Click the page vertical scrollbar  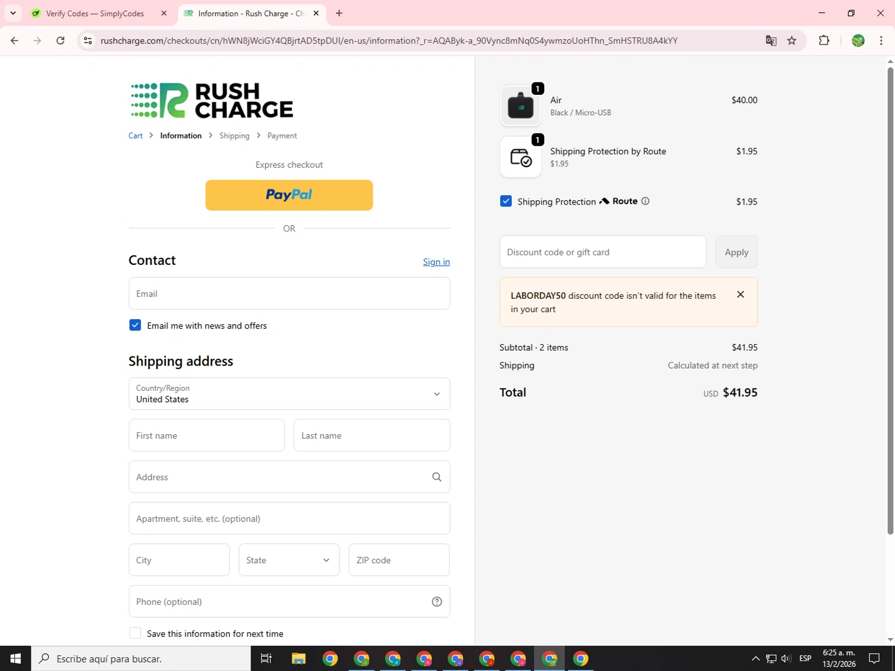coord(890,301)
